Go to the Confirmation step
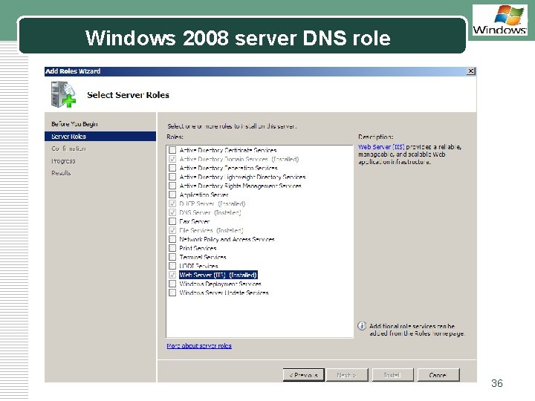 pos(68,149)
